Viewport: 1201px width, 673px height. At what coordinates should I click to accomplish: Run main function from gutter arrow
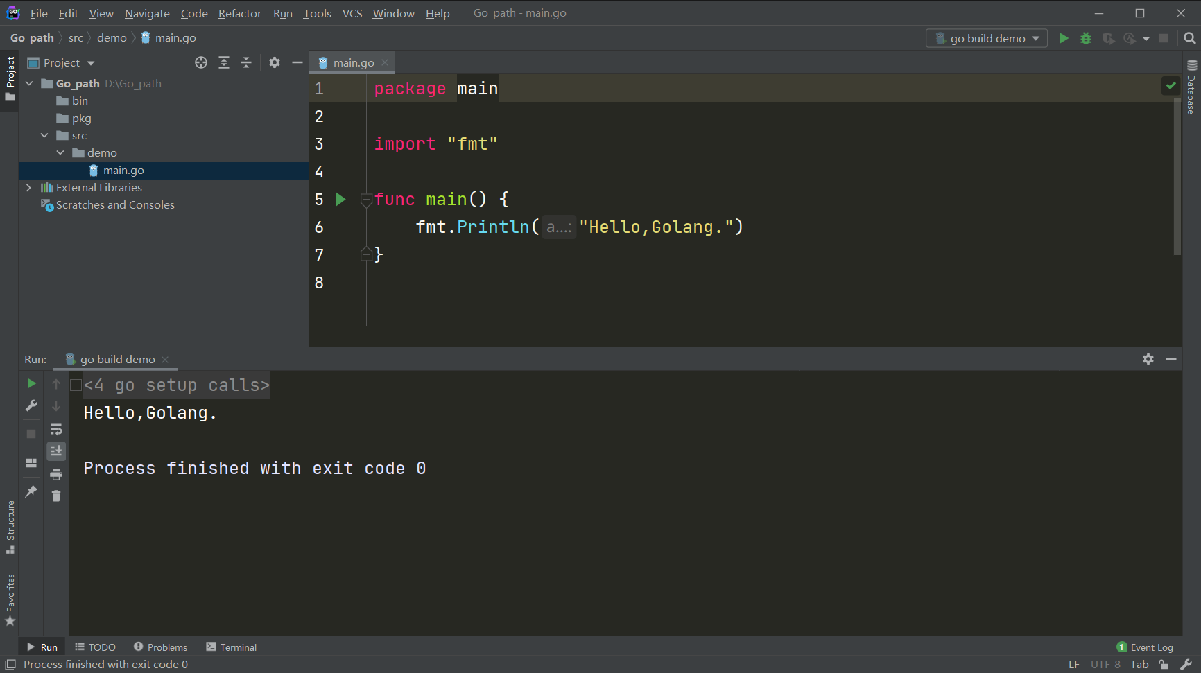click(340, 200)
